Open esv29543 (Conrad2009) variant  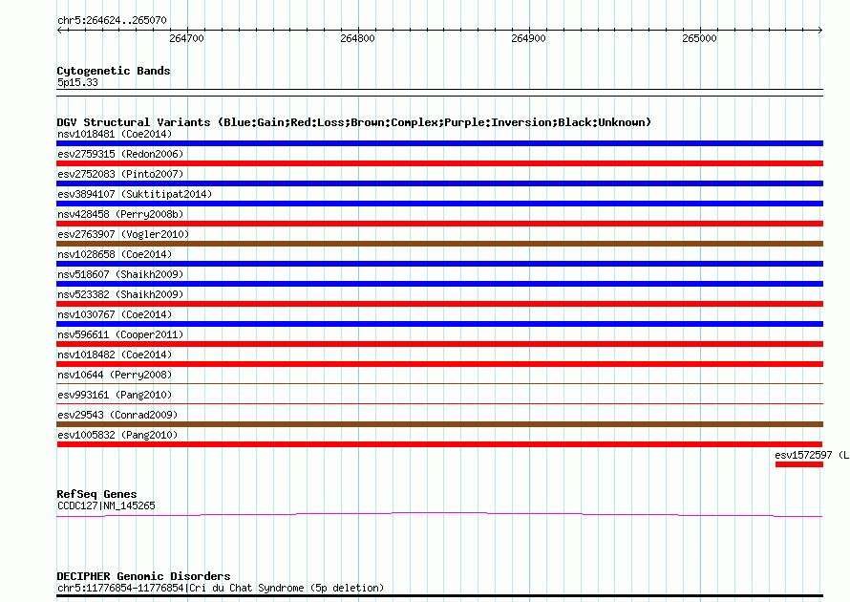coord(117,415)
